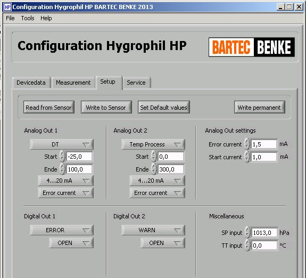Open the Tools menu

coord(28,18)
